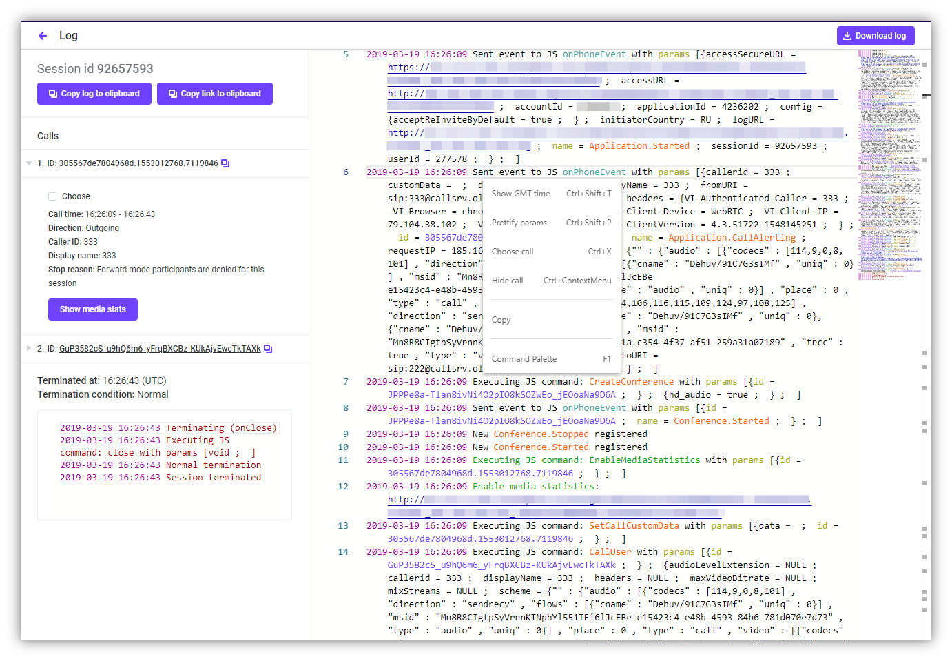Click the Download log button
Viewport: 952px width, 661px height.
pyautogui.click(x=876, y=36)
